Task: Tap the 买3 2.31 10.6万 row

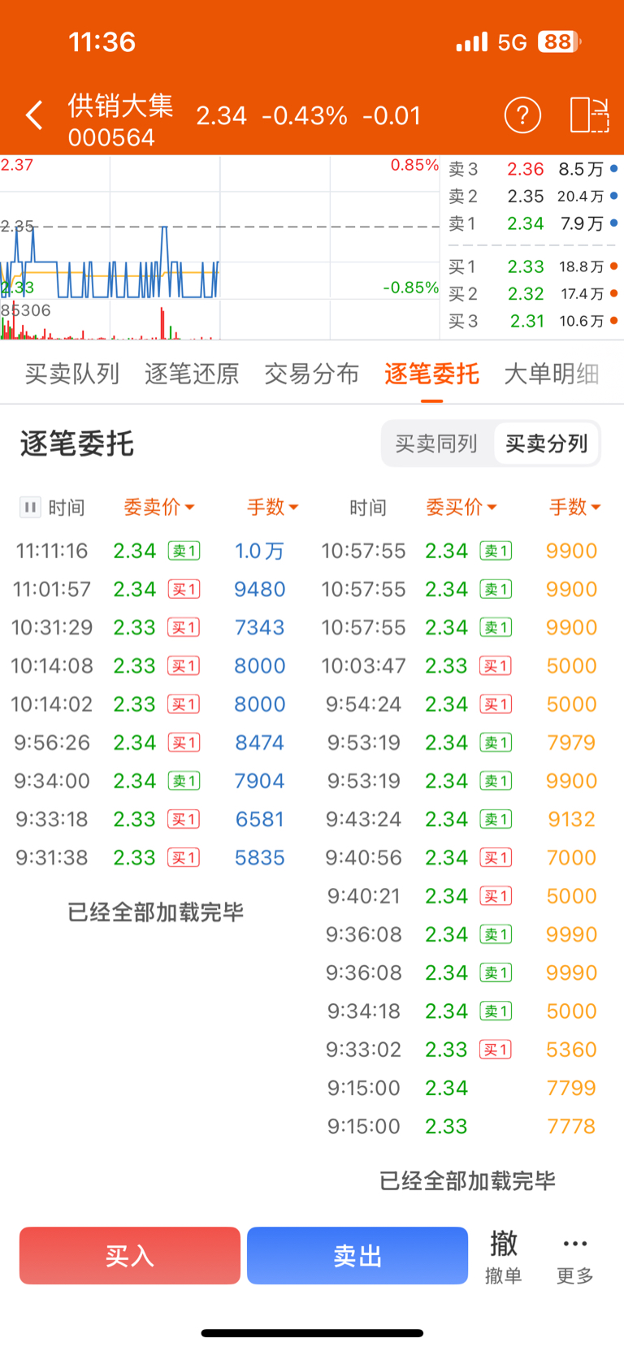Action: [x=533, y=321]
